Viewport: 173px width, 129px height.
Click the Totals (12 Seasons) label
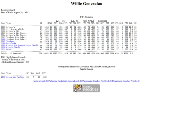click(12, 53)
